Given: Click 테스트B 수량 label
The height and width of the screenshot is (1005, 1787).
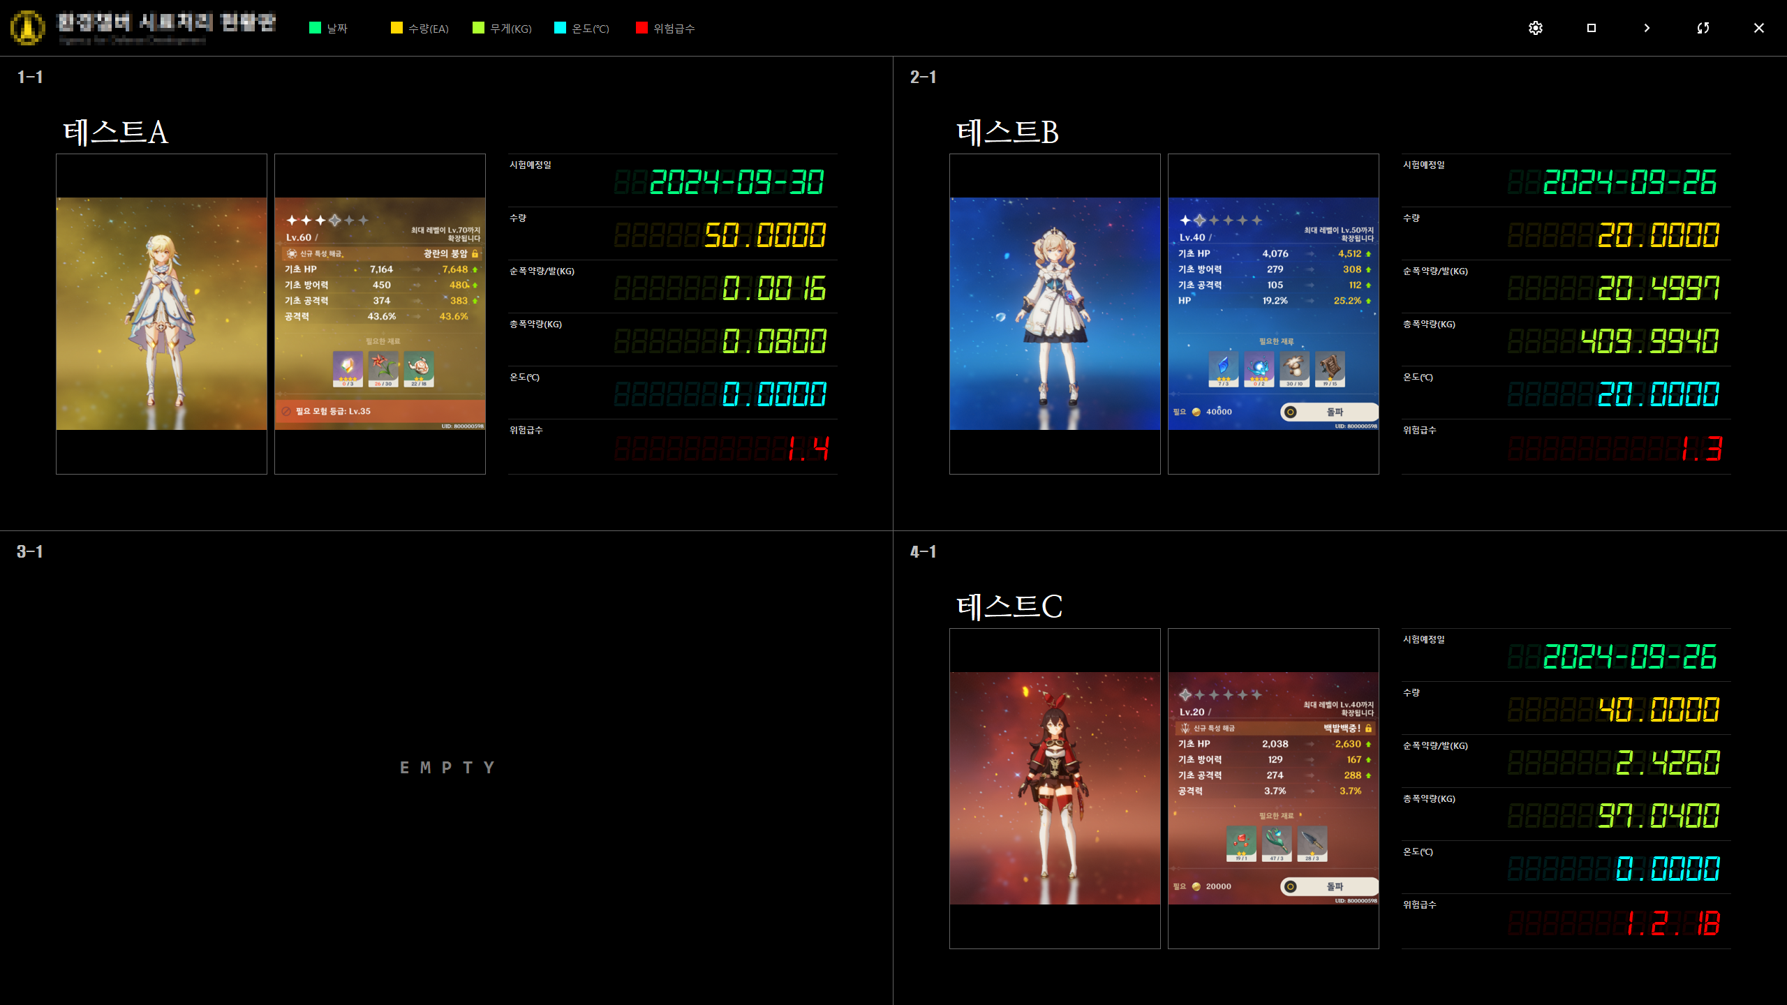Looking at the screenshot, I should (x=1411, y=218).
